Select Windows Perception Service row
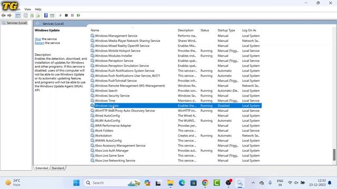This screenshot has height=189, width=337. pyautogui.click(x=176, y=61)
